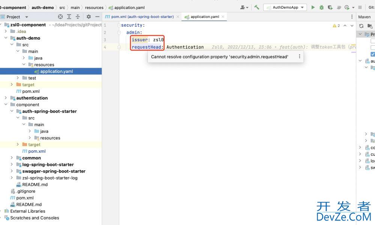The image size is (375, 225).
Task: Close the pom.xml editor tab
Action: pyautogui.click(x=178, y=17)
